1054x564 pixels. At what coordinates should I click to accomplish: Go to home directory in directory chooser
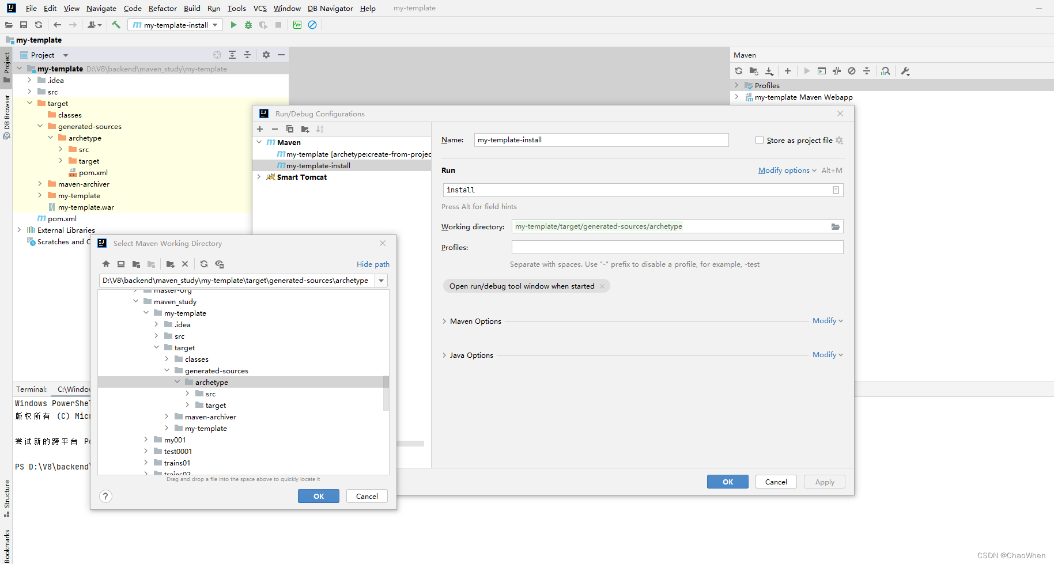tap(106, 264)
